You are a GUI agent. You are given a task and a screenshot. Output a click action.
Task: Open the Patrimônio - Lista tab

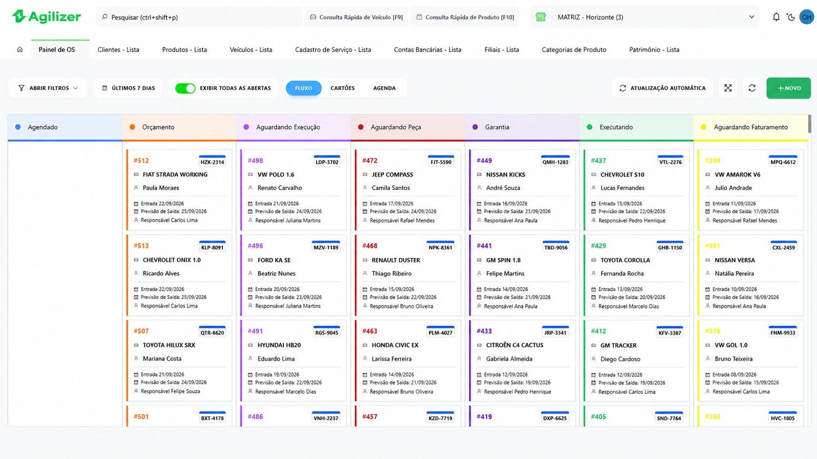[654, 49]
